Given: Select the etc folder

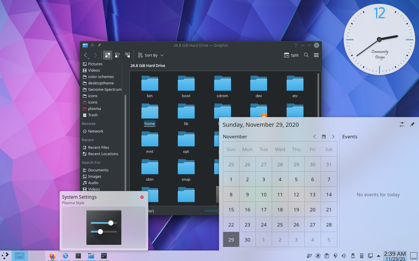Looking at the screenshot, I should click(x=295, y=86).
